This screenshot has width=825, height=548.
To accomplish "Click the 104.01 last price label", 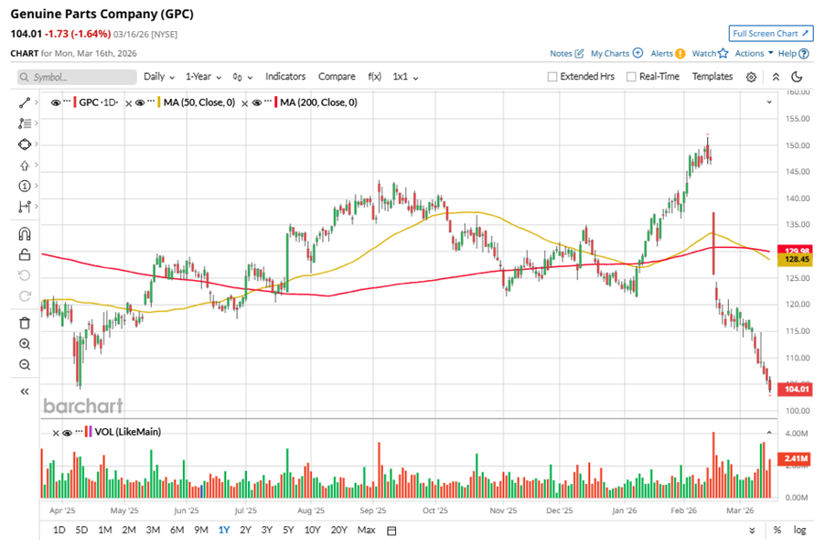I will [796, 389].
